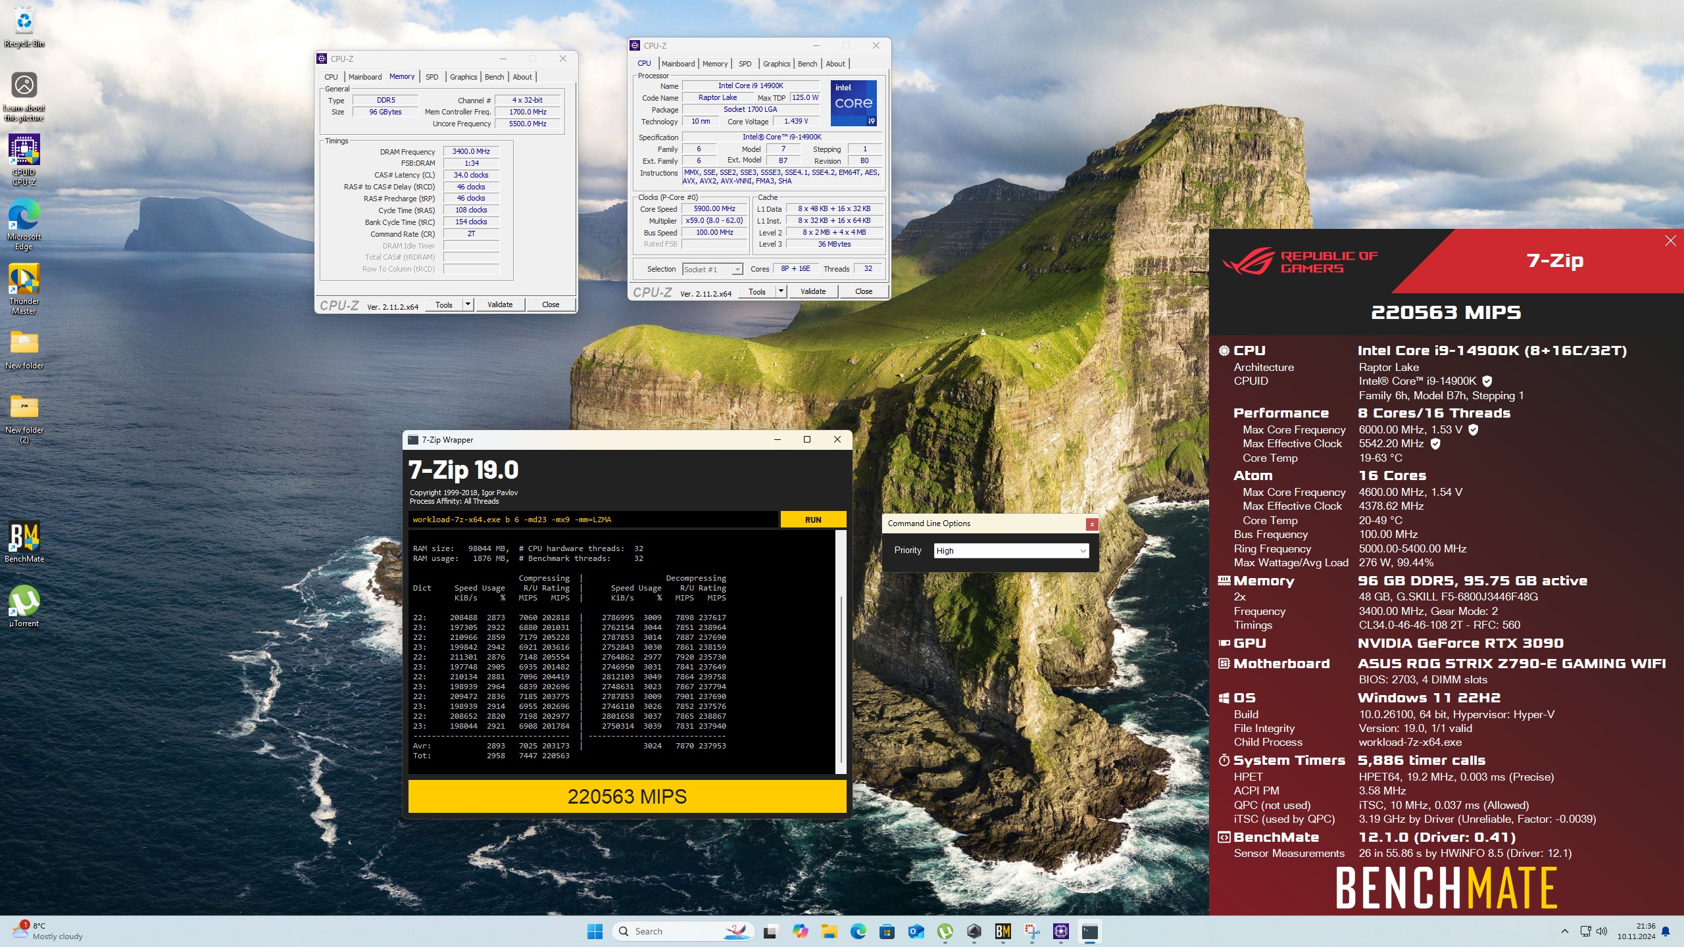
Task: Open network settings in the system tray
Action: tap(1585, 931)
